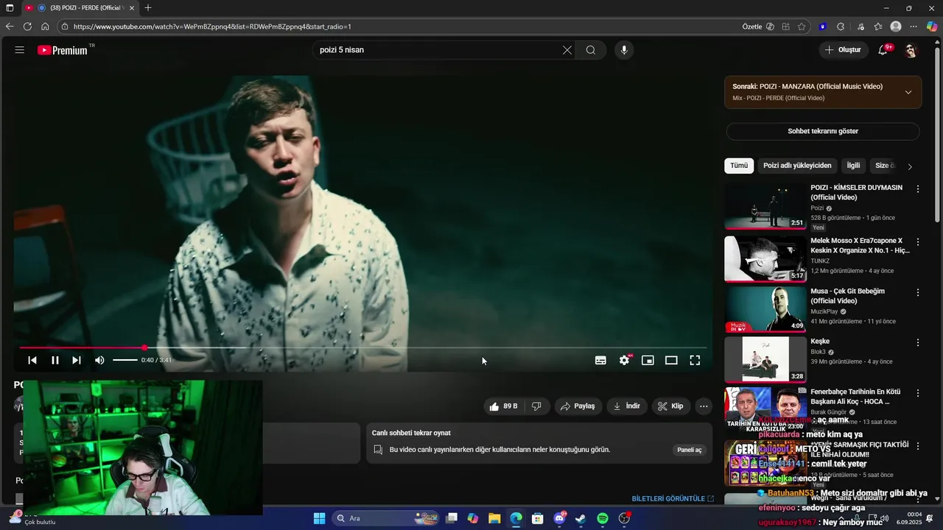
Task: Open browser extensions puzzle icon
Action: tap(841, 26)
